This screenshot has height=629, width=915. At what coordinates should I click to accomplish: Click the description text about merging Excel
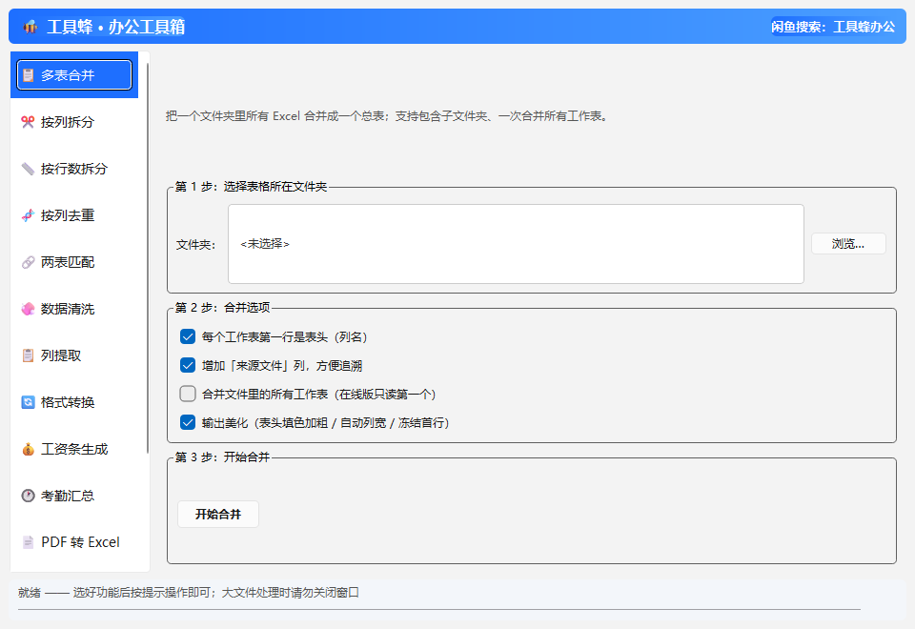click(388, 116)
